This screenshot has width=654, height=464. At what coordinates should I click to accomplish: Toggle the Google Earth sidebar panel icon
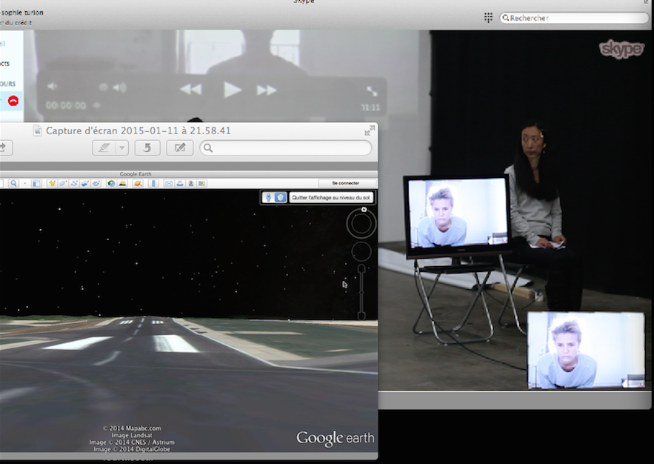point(36,183)
